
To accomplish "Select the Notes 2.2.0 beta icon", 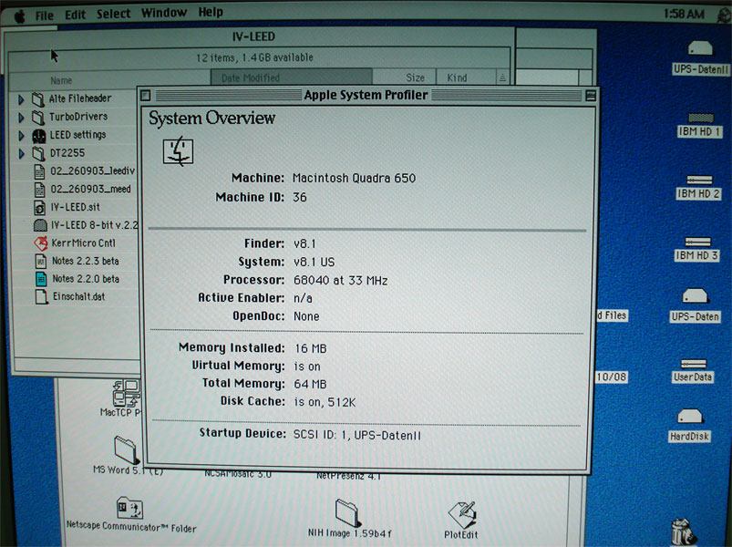I will tap(41, 279).
